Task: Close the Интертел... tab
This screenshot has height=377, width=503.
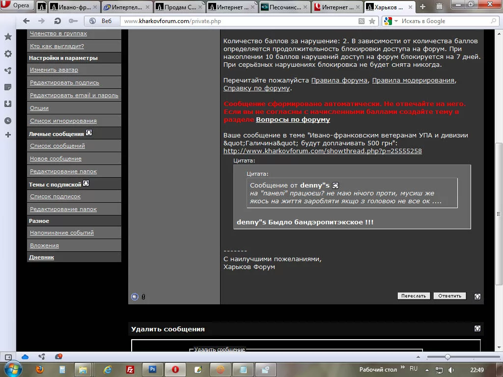Action: (x=147, y=7)
